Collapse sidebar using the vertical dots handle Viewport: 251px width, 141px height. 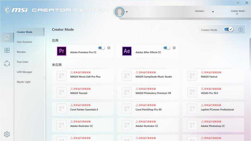point(45,78)
